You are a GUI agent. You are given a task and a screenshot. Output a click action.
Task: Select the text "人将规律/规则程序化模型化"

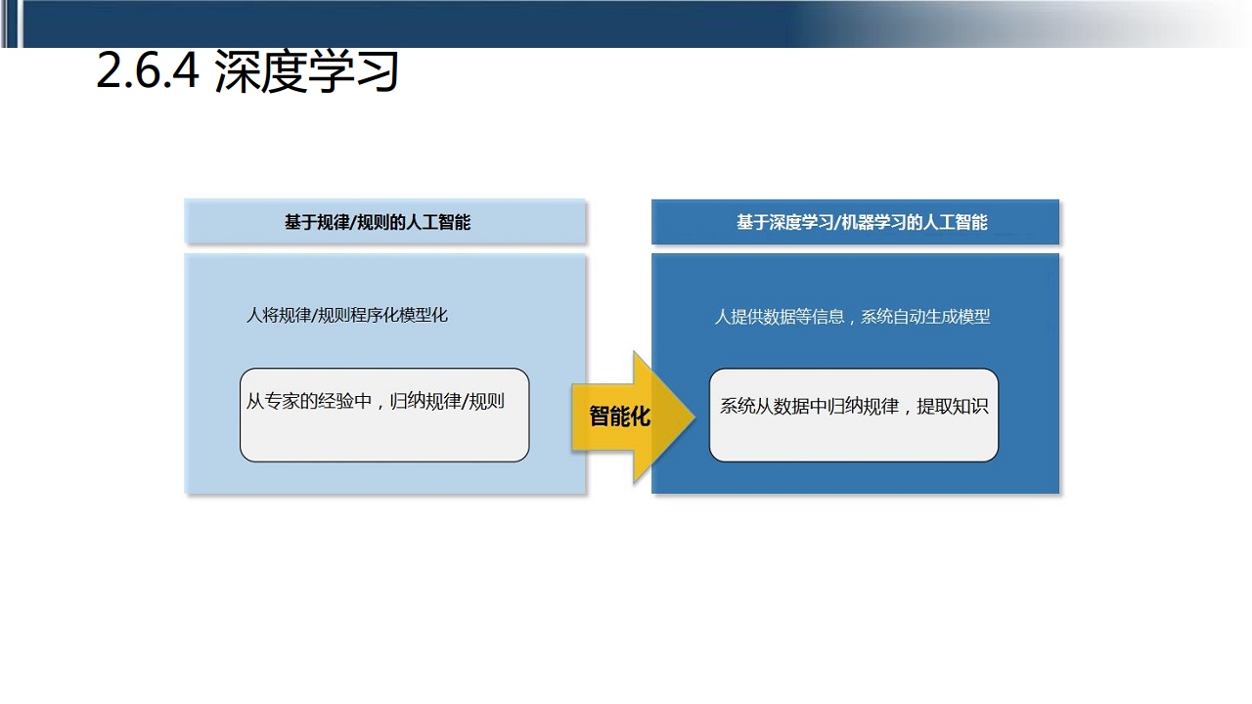pyautogui.click(x=347, y=316)
